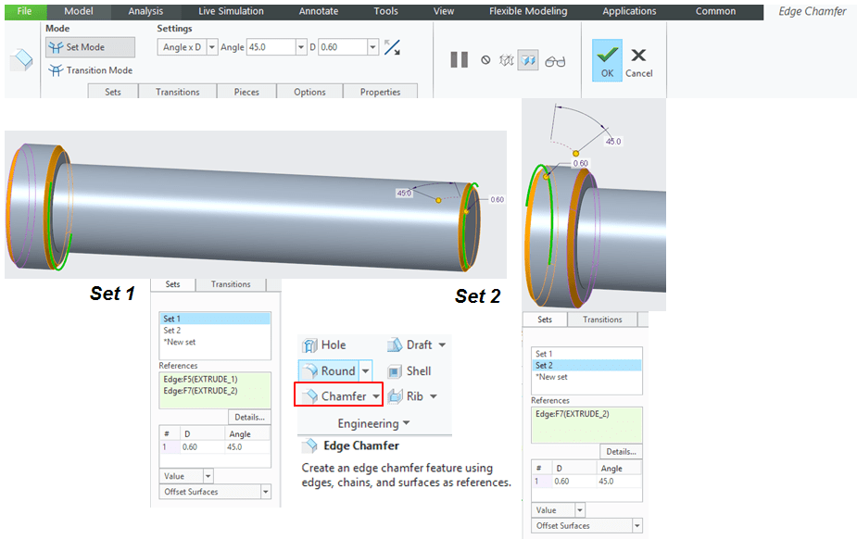857x539 pixels.
Task: Open the Pieces tab
Action: [x=246, y=92]
